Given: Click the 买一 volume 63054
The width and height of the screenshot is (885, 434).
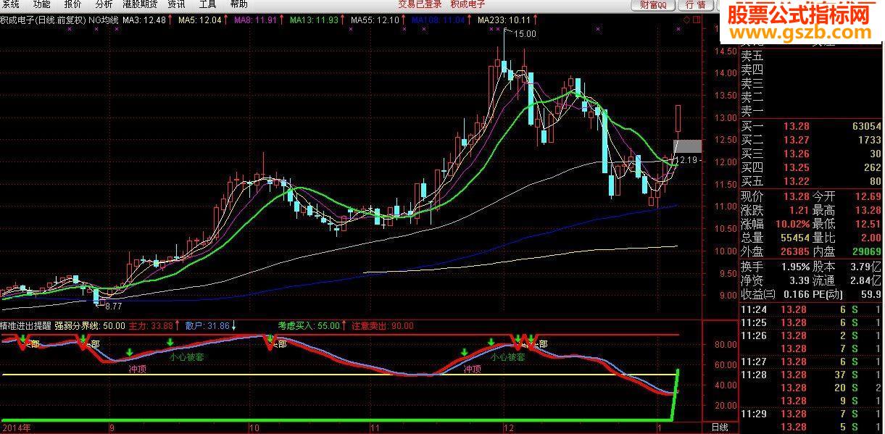Looking at the screenshot, I should tap(867, 126).
